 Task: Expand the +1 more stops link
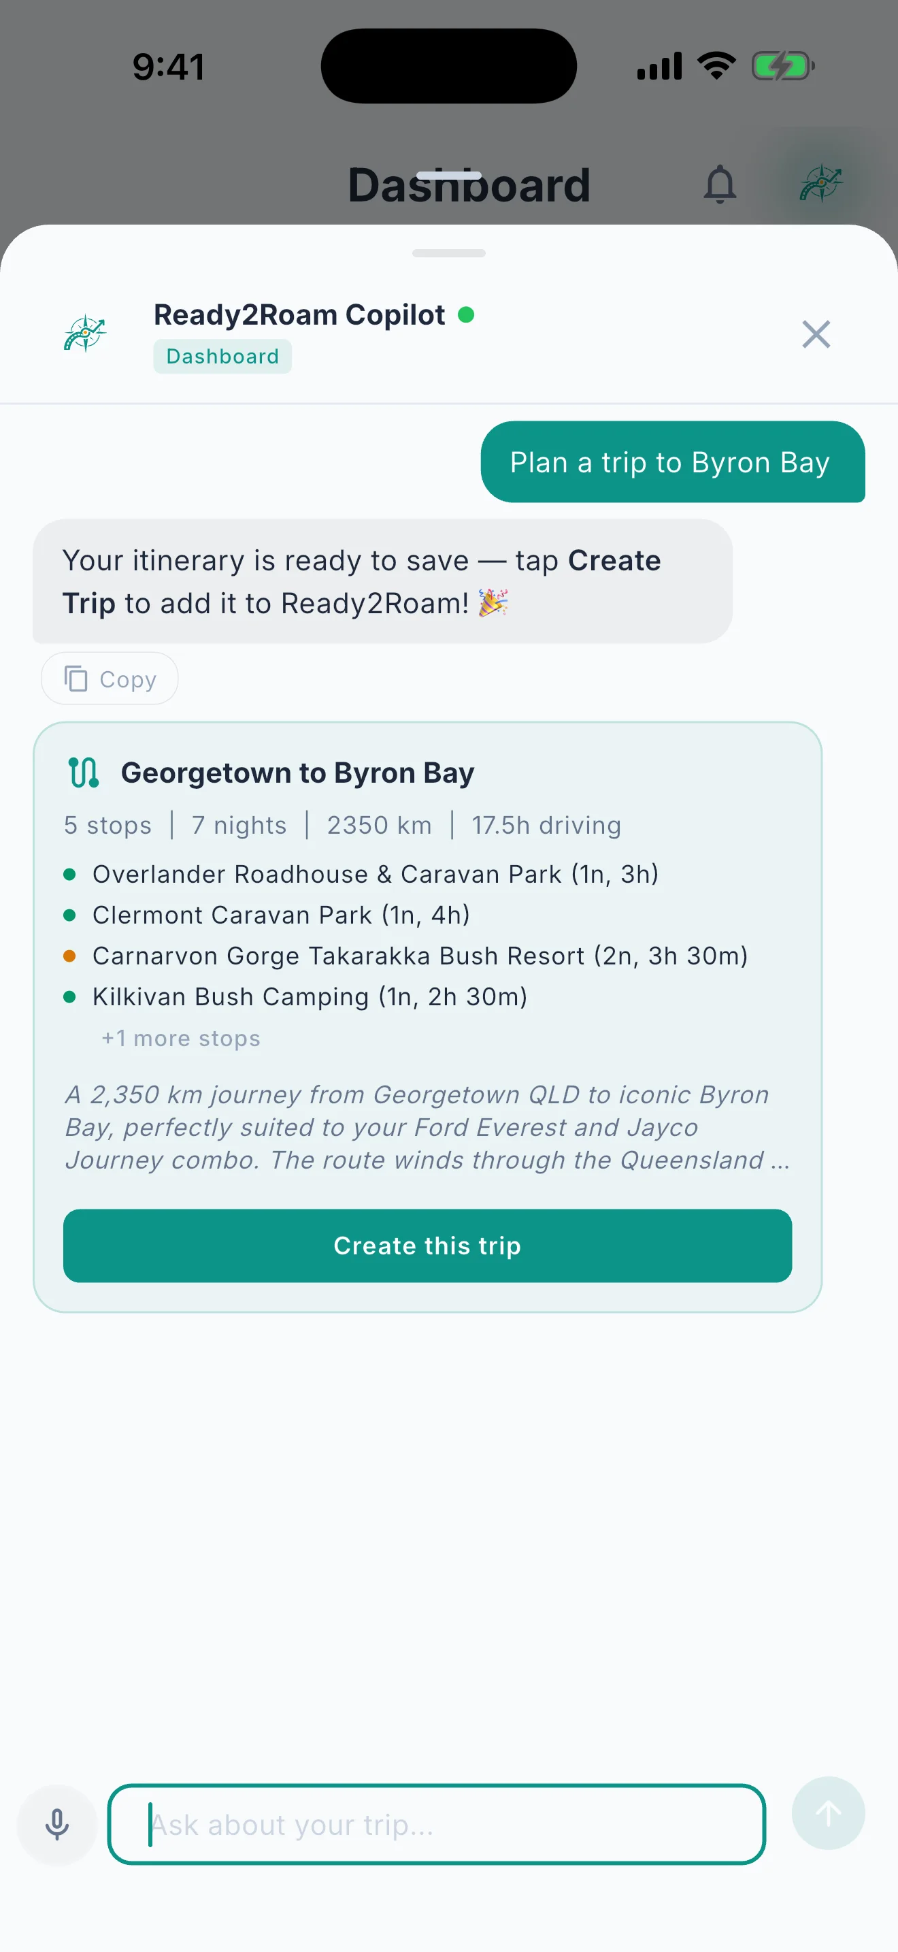point(181,1038)
